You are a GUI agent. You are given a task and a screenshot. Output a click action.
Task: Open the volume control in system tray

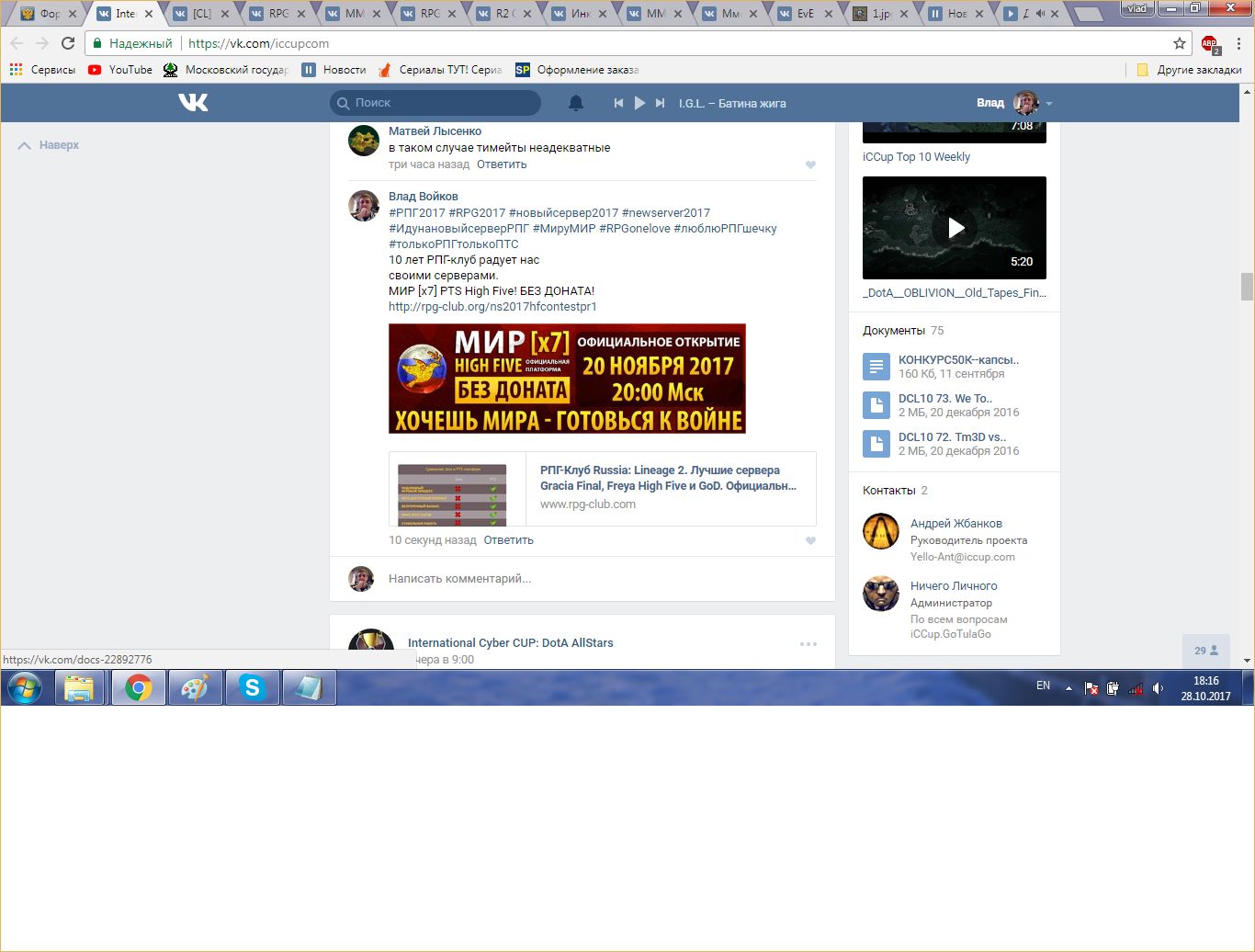pyautogui.click(x=1158, y=688)
